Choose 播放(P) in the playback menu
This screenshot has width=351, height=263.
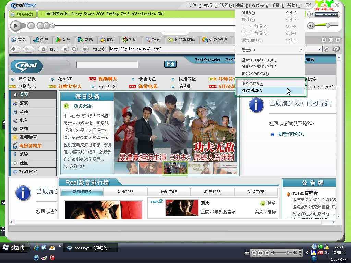270,13
